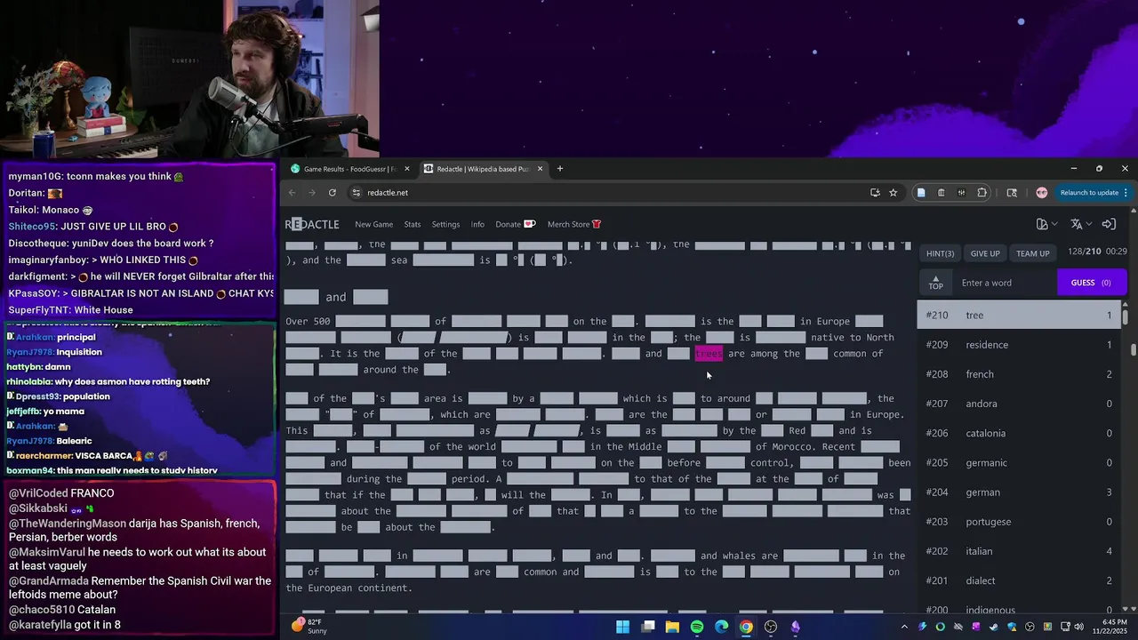Click the Obsidian icon in the taskbar
The height and width of the screenshot is (640, 1138).
click(795, 627)
